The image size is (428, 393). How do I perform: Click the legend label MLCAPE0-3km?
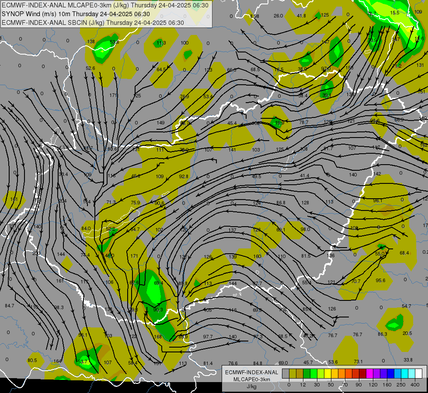(x=251, y=379)
